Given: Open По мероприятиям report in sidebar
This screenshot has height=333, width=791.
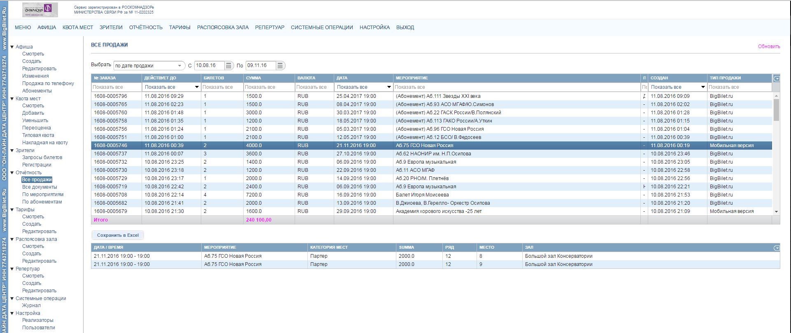Looking at the screenshot, I should [43, 194].
